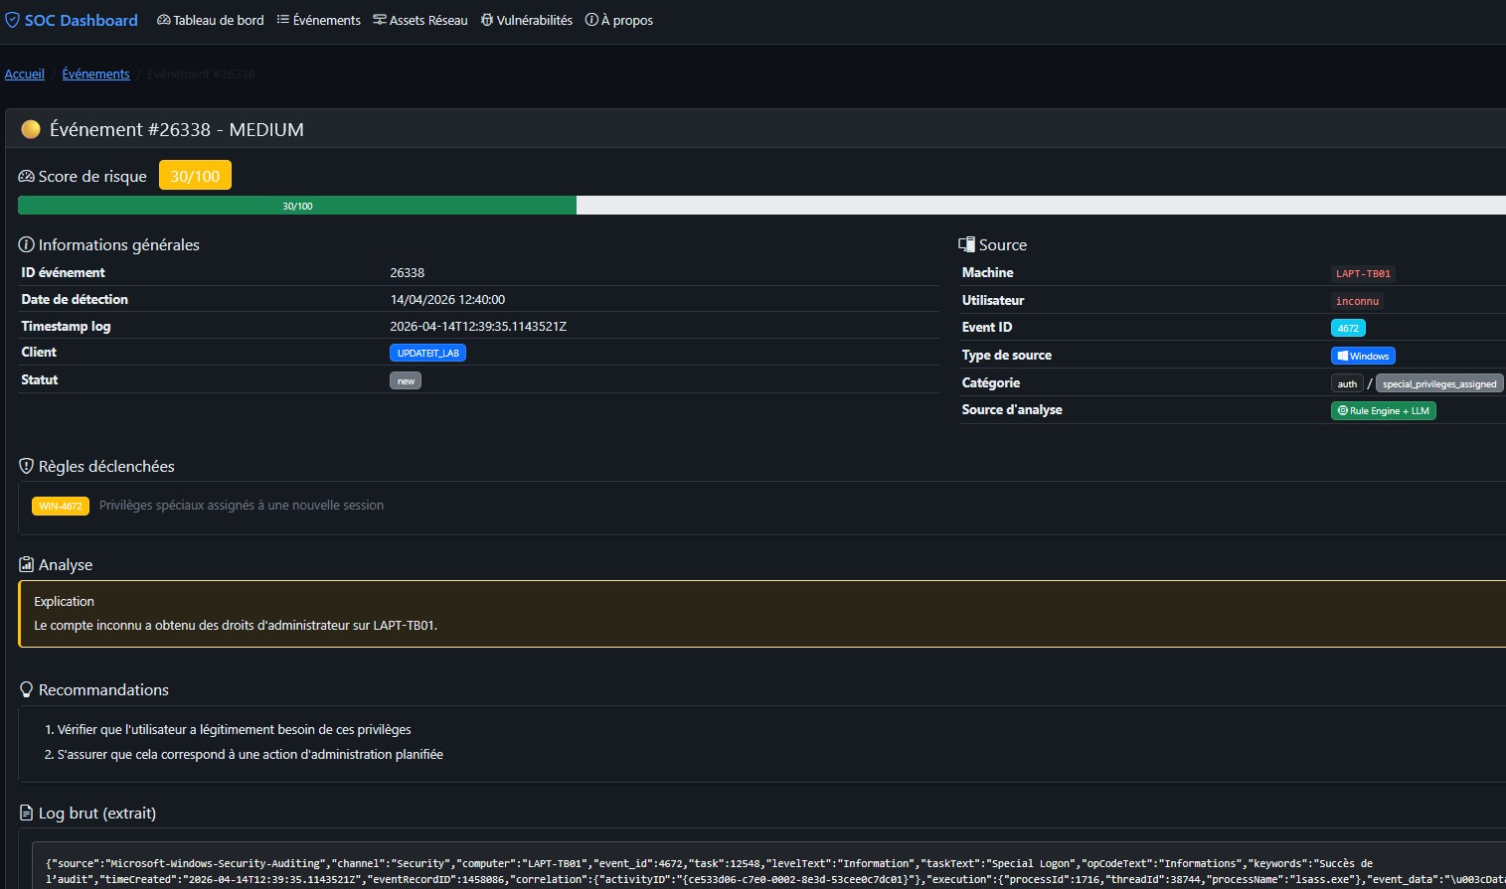
Task: Click the SOC Dashboard brand text
Action: tap(82, 20)
